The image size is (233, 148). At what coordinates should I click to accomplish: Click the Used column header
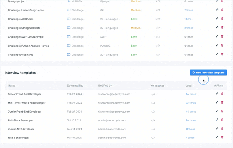(188, 85)
